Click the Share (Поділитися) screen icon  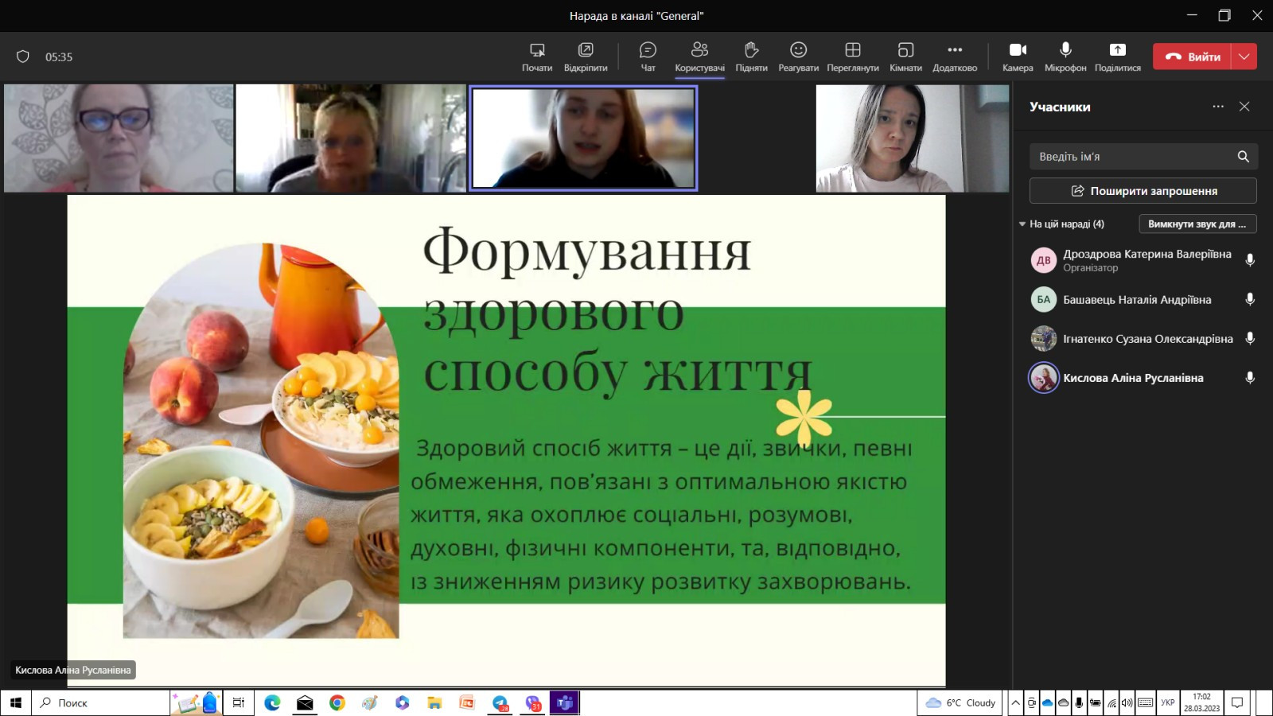[1117, 56]
